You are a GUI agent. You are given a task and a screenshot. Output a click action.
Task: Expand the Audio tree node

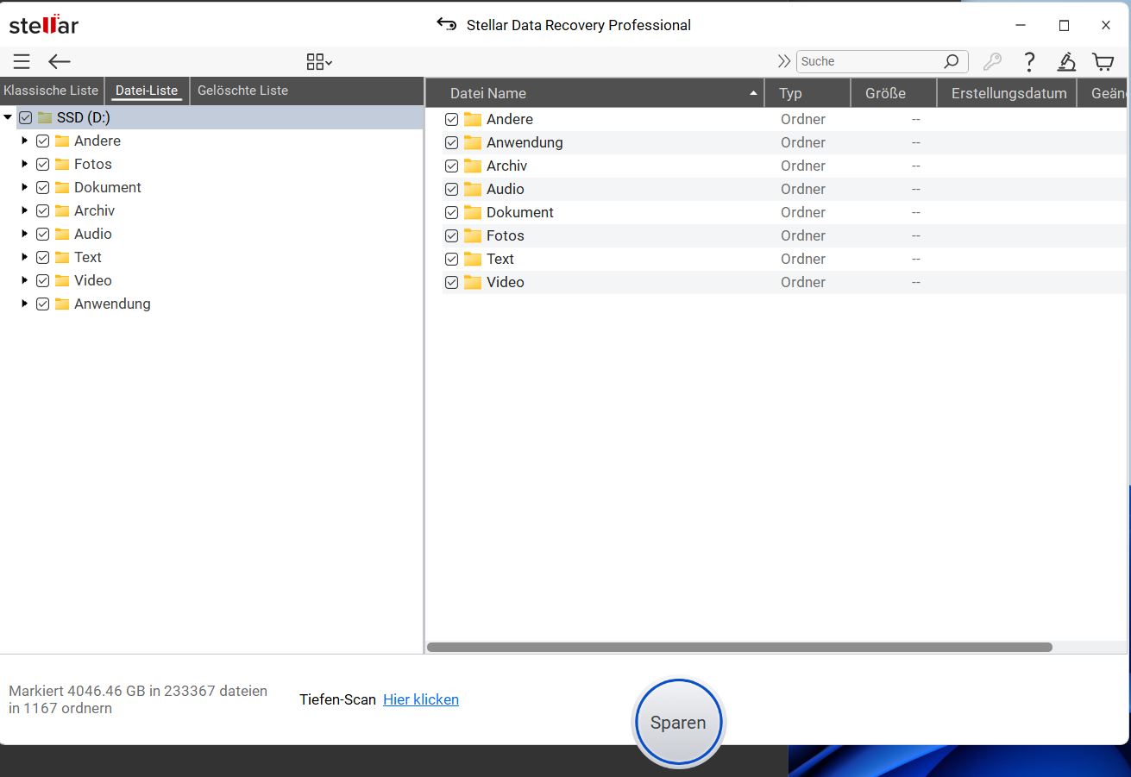coord(25,234)
